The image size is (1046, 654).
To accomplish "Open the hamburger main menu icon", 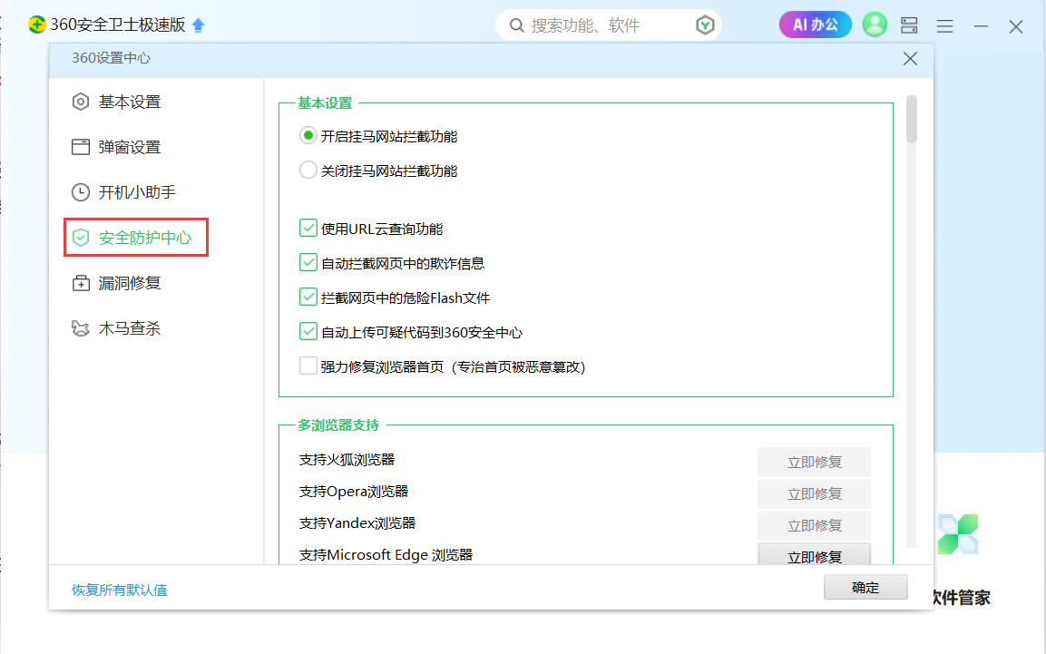I will [944, 26].
